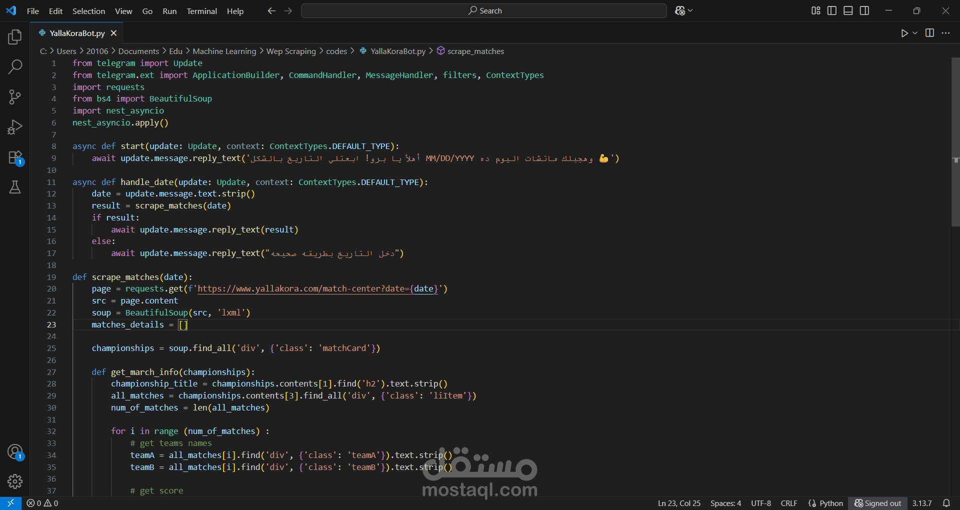Click the Edu breadcrumb

coord(175,51)
